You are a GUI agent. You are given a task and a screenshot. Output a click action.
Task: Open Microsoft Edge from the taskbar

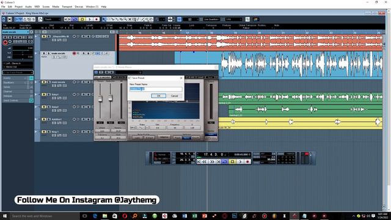95,216
